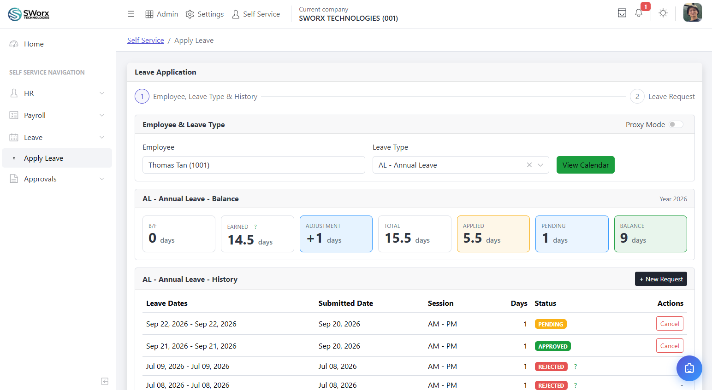Click the Approvals document icon
Image resolution: width=712 pixels, height=390 pixels.
coord(14,179)
